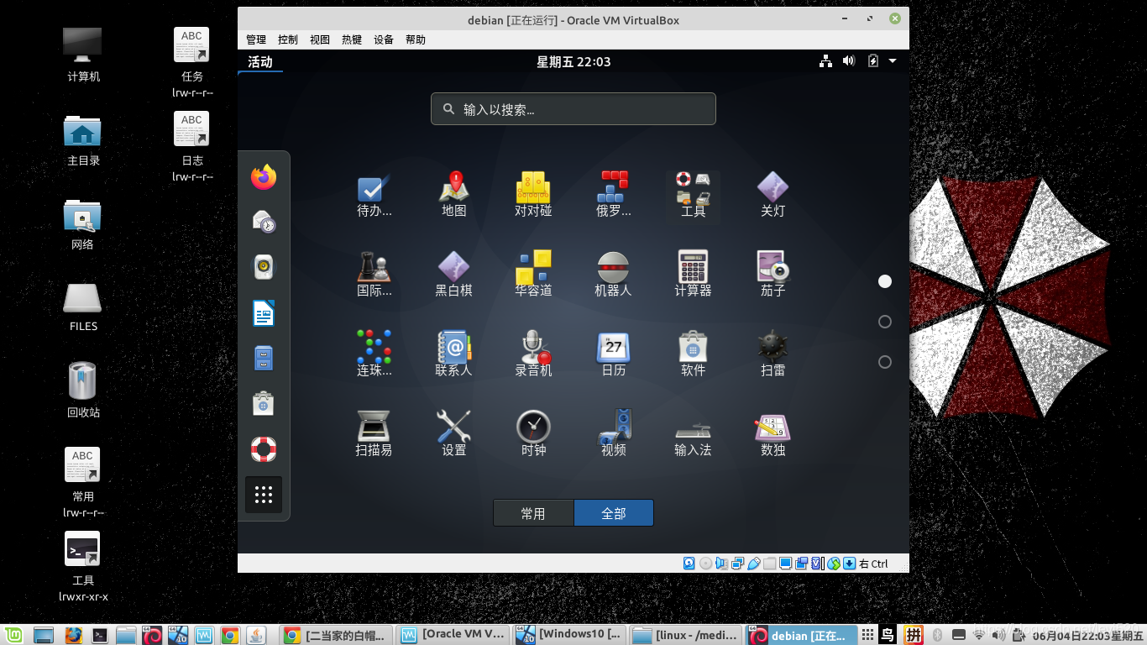Image resolution: width=1147 pixels, height=645 pixels.
Task: Go to the third app grid page
Action: (885, 362)
